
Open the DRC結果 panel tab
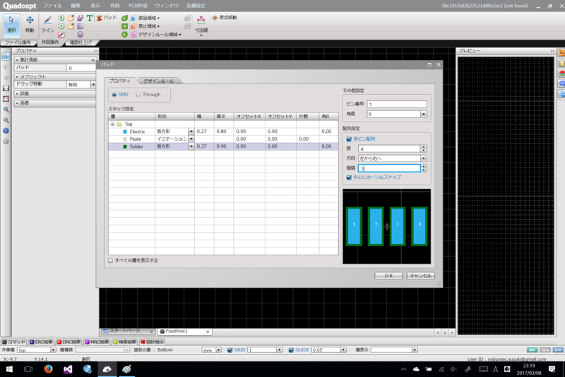coord(69,342)
